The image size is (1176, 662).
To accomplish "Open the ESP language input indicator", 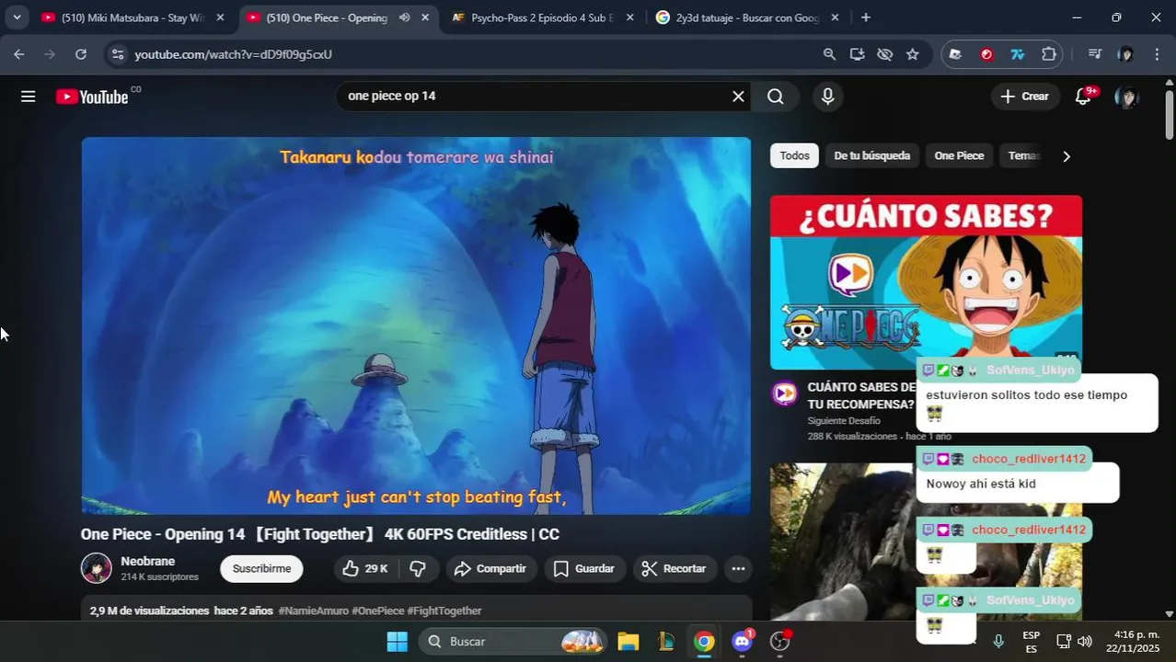I will click(x=1031, y=642).
